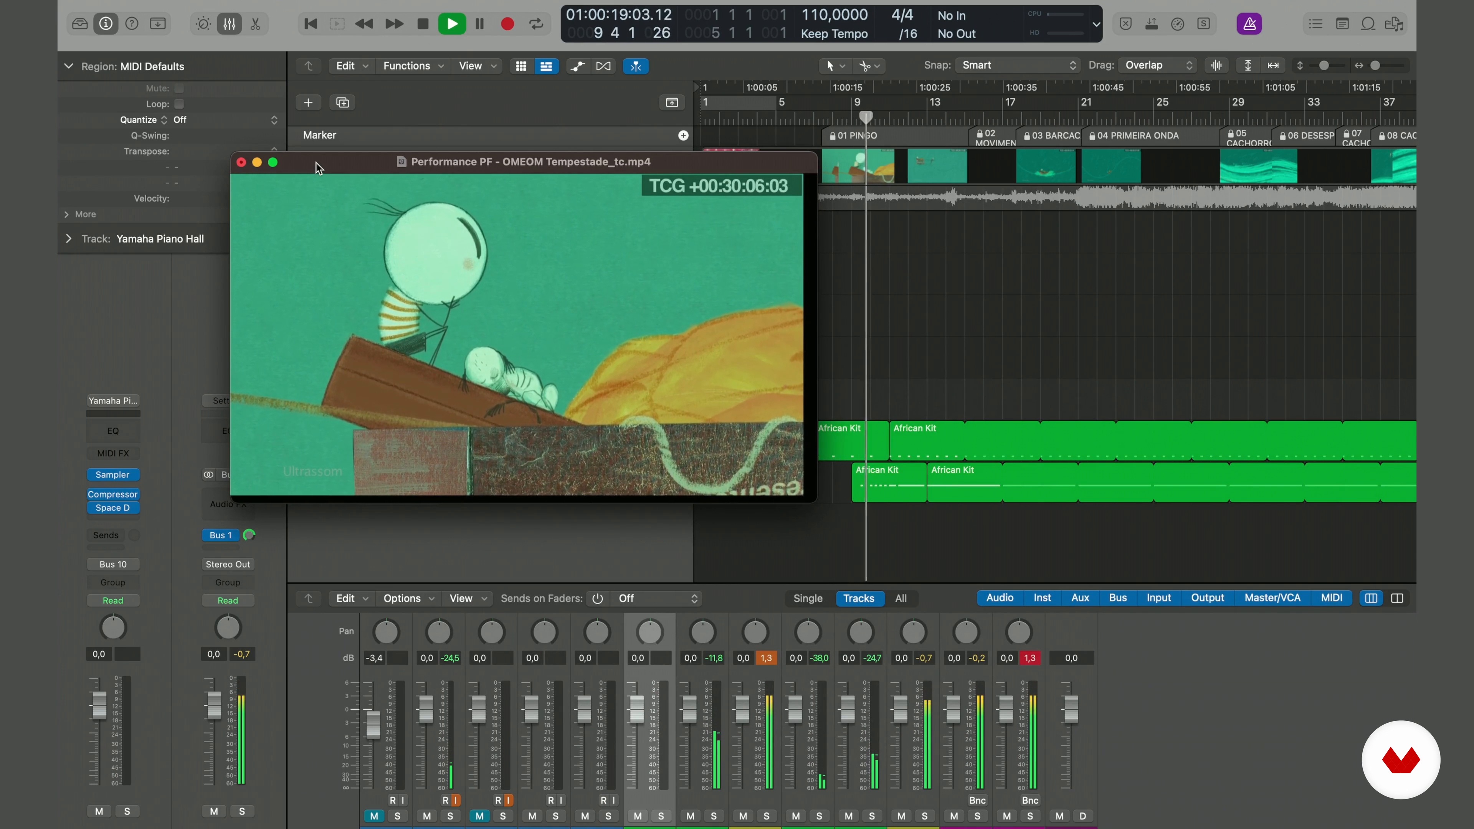Open the Quick Help question mark icon
The image size is (1474, 829).
pos(132,24)
